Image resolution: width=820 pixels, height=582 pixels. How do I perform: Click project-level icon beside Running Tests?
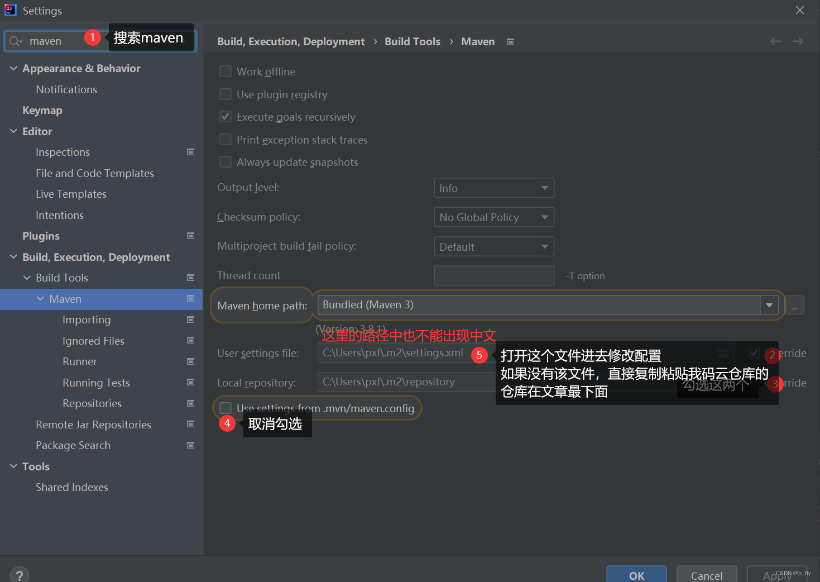[190, 382]
